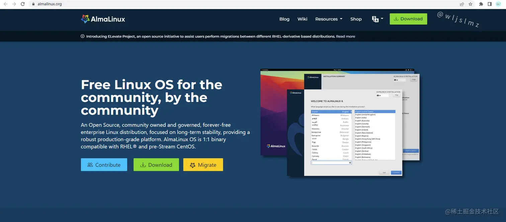
Task: Click the Contribute button
Action: [104, 164]
